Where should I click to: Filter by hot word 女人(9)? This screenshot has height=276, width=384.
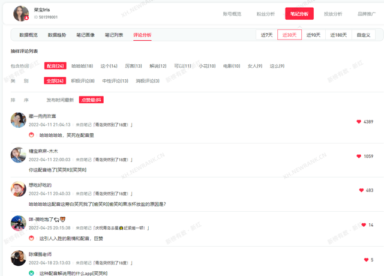(255, 66)
